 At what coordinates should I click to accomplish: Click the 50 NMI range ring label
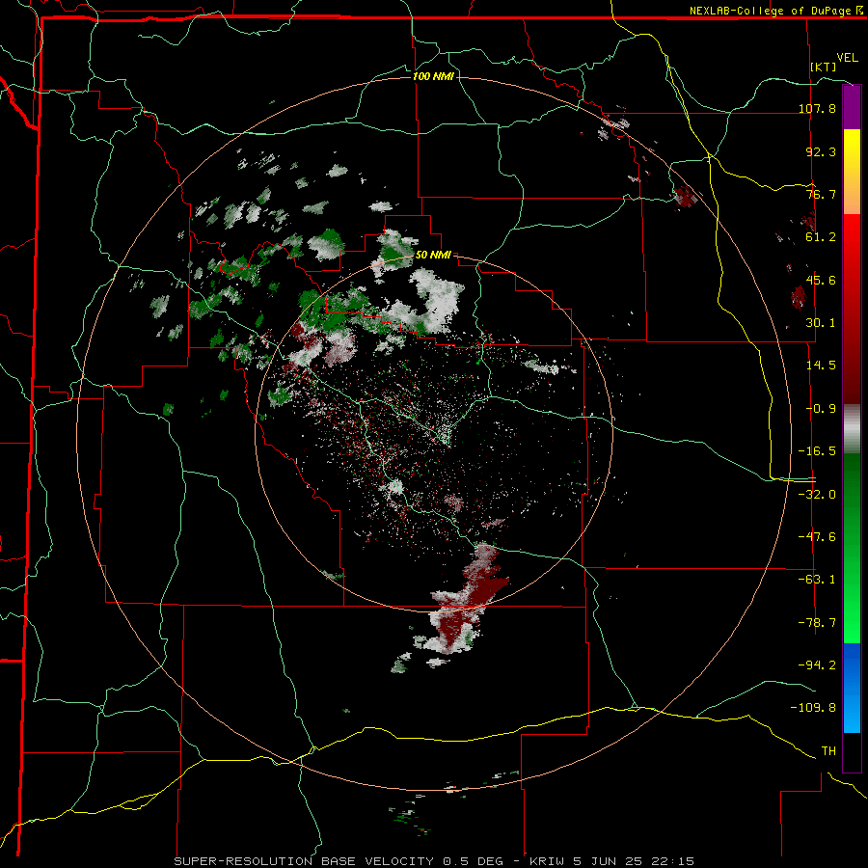[x=433, y=255]
